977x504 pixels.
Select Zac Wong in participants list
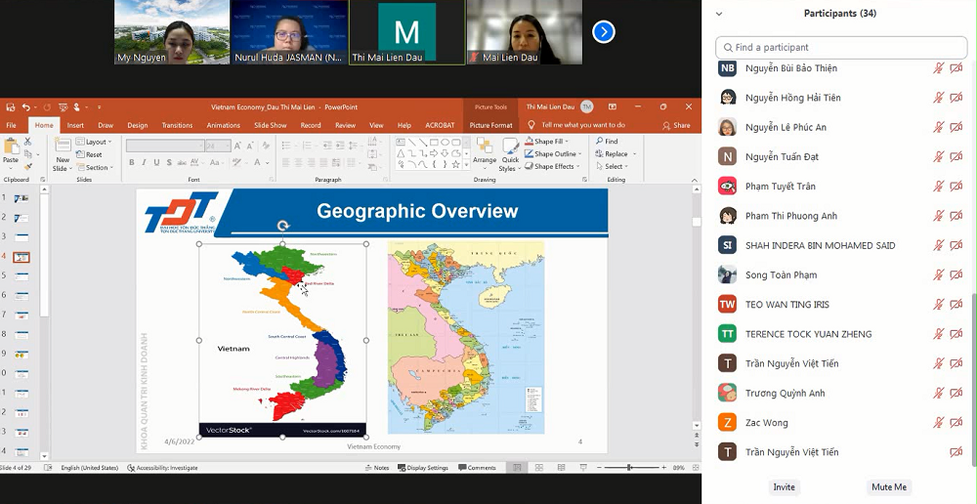(x=841, y=422)
